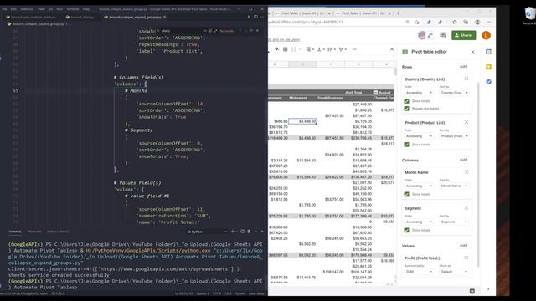The height and width of the screenshot is (301, 536).
Task: Click the green Share button
Action: pyautogui.click(x=463, y=35)
